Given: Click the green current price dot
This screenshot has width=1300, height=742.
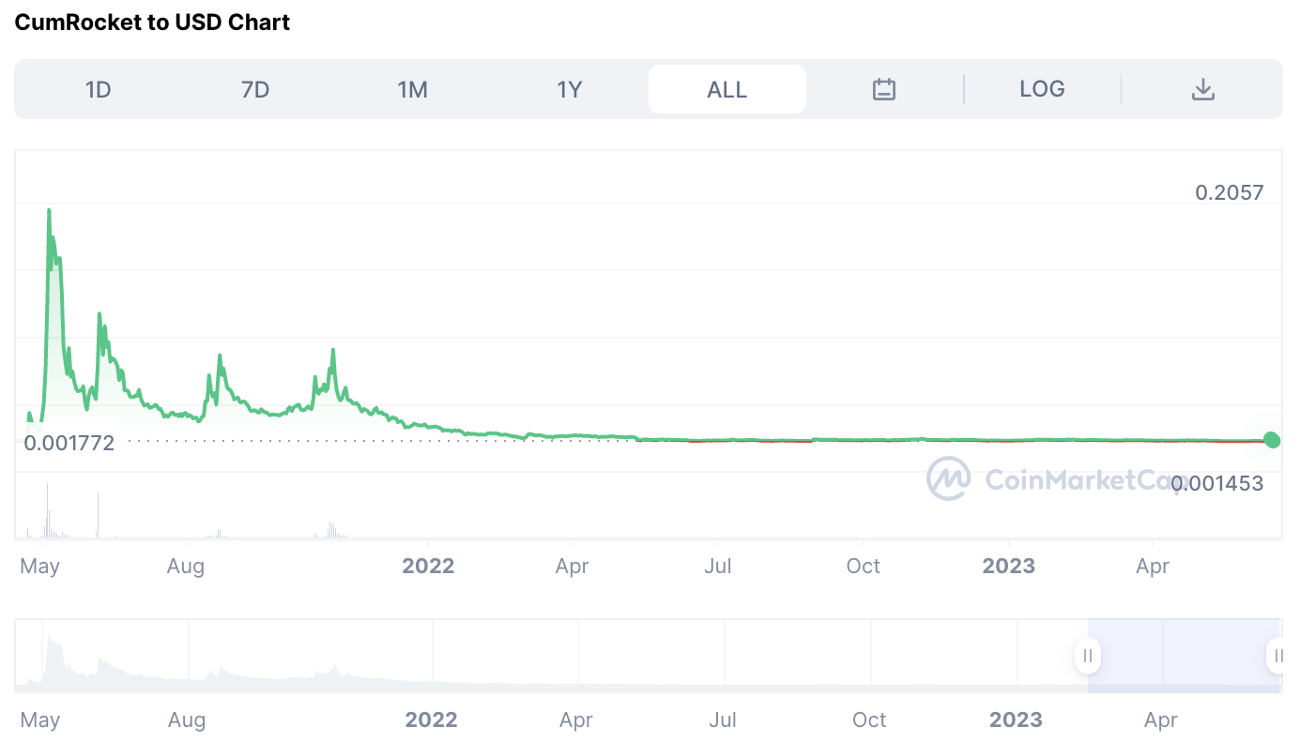Looking at the screenshot, I should coord(1272,440).
